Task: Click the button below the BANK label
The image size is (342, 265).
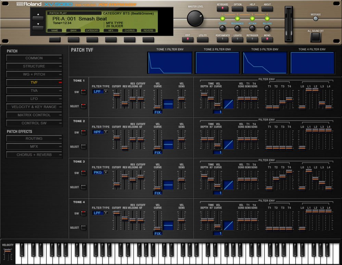Action: (74, 40)
